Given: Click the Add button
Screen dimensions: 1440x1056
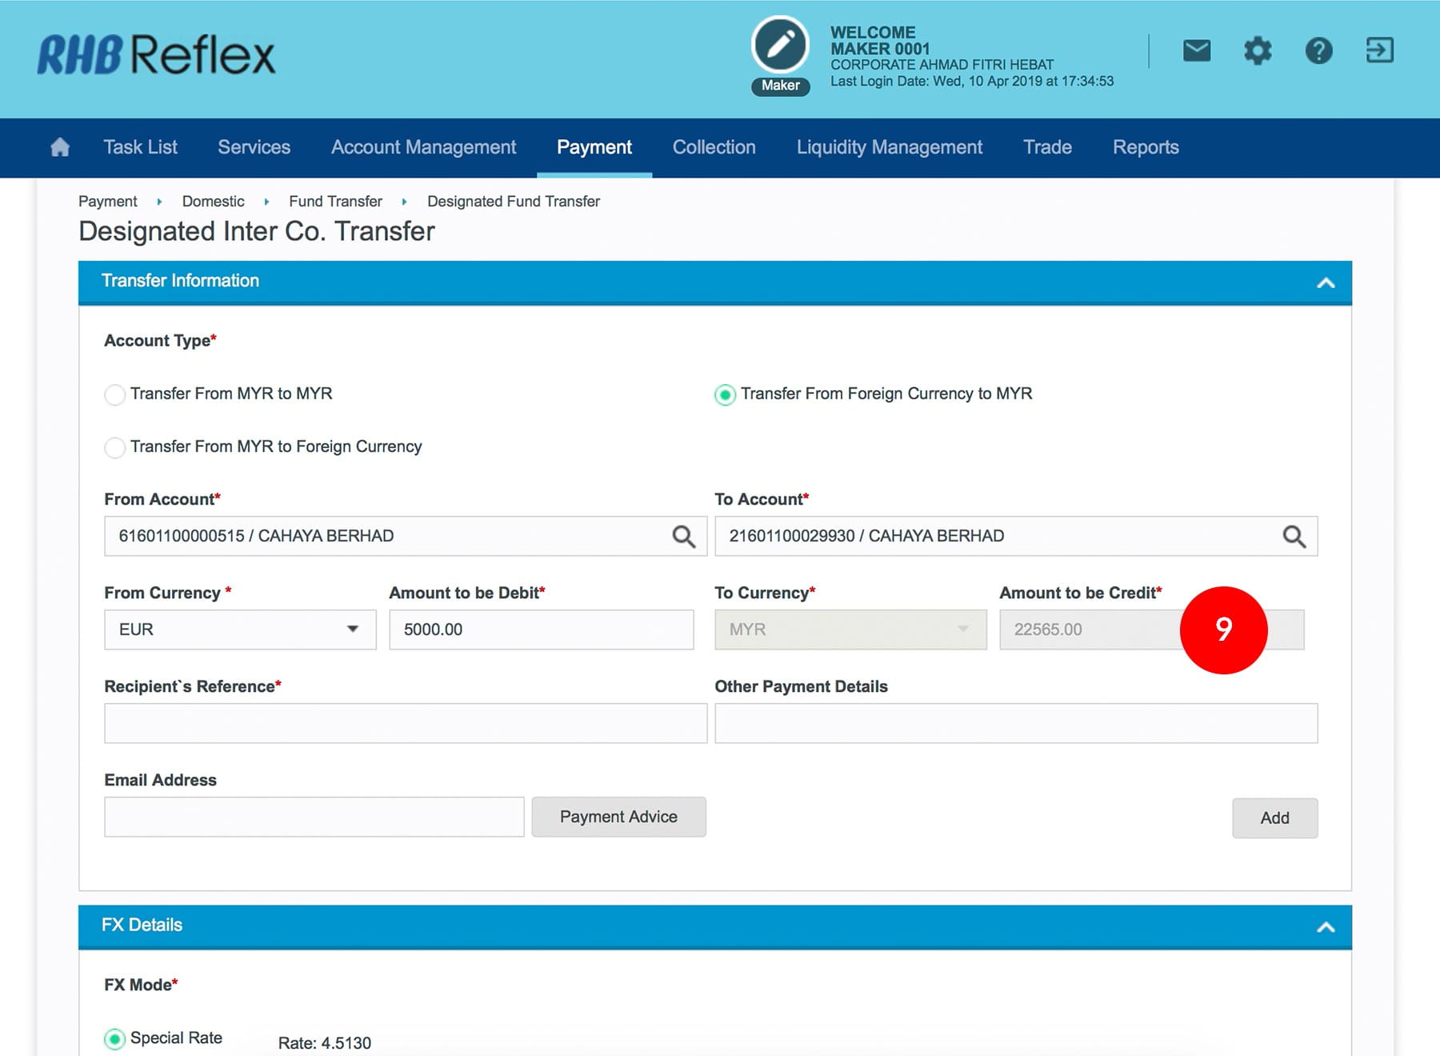Looking at the screenshot, I should (x=1274, y=818).
